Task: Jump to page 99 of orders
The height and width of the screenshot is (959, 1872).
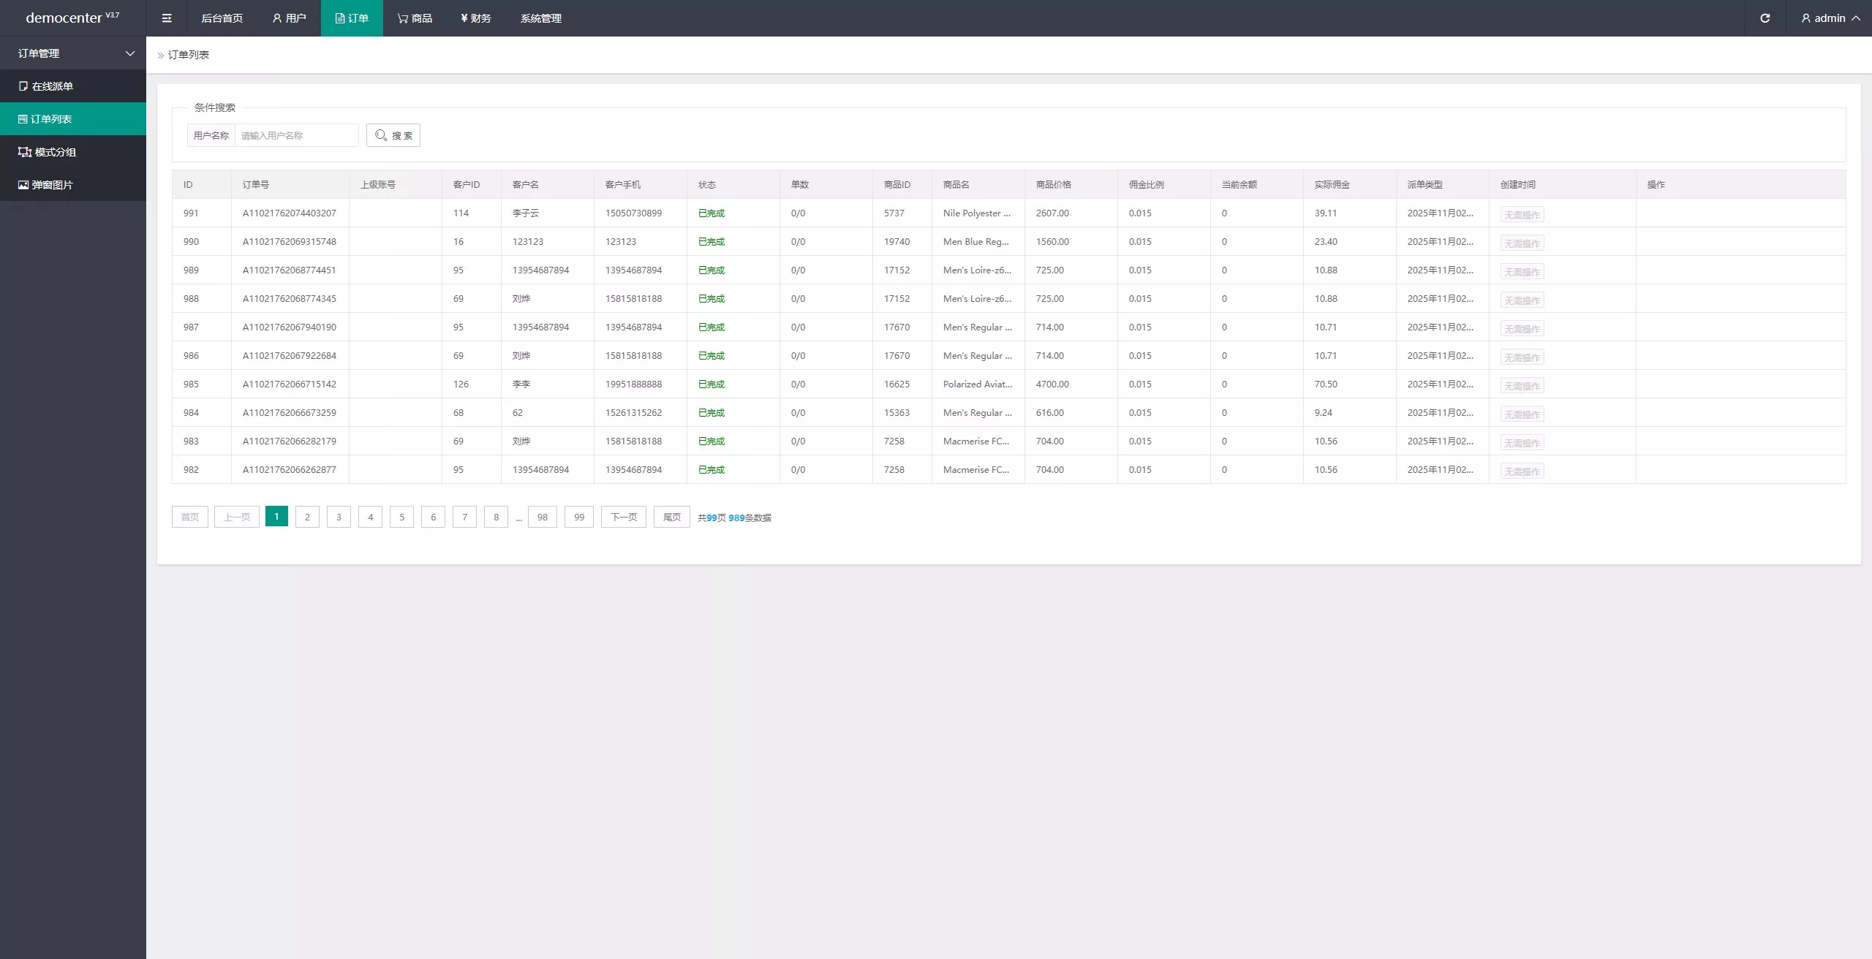Action: (x=578, y=517)
